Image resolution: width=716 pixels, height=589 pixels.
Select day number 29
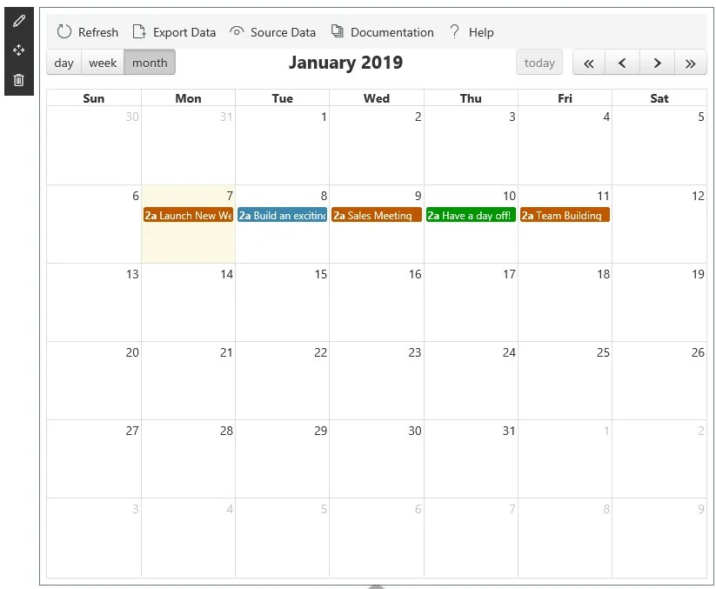(320, 431)
